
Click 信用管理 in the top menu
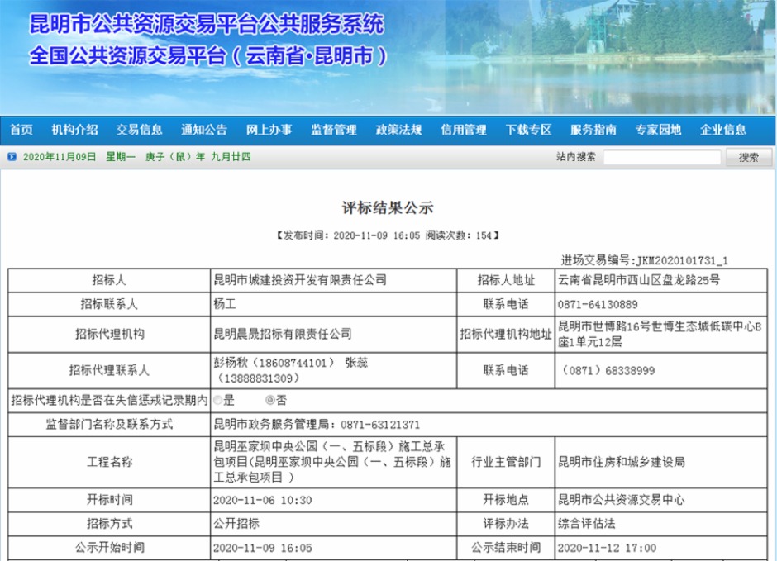click(464, 130)
